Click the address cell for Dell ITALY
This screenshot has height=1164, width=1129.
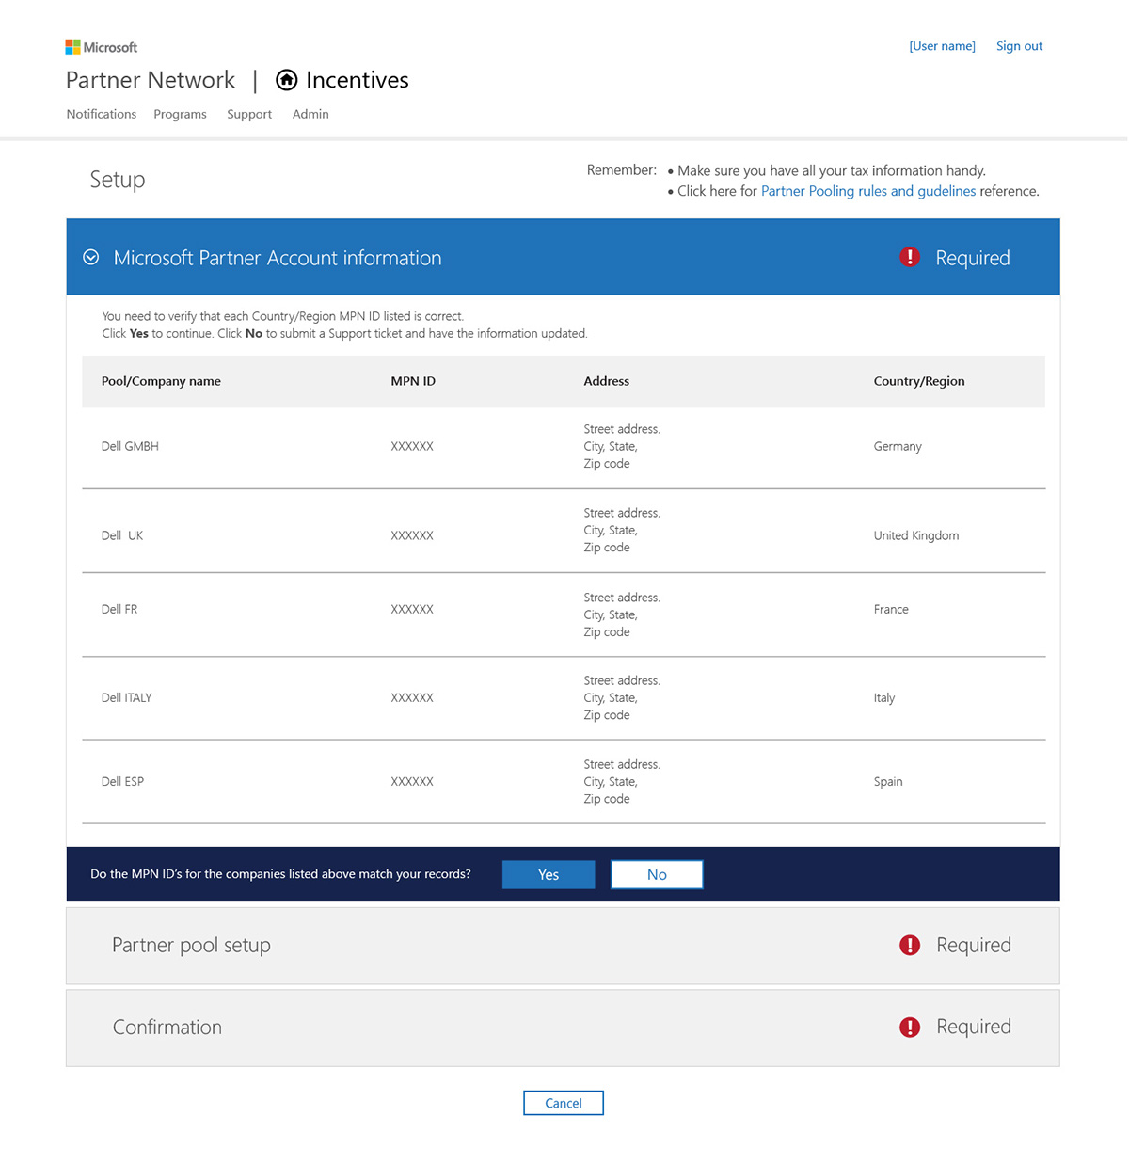point(622,697)
